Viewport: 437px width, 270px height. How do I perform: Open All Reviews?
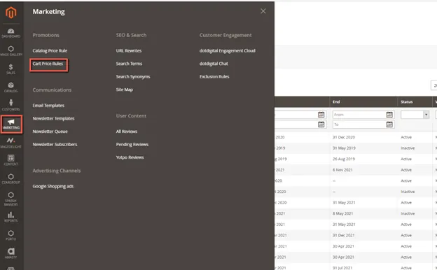click(x=127, y=132)
